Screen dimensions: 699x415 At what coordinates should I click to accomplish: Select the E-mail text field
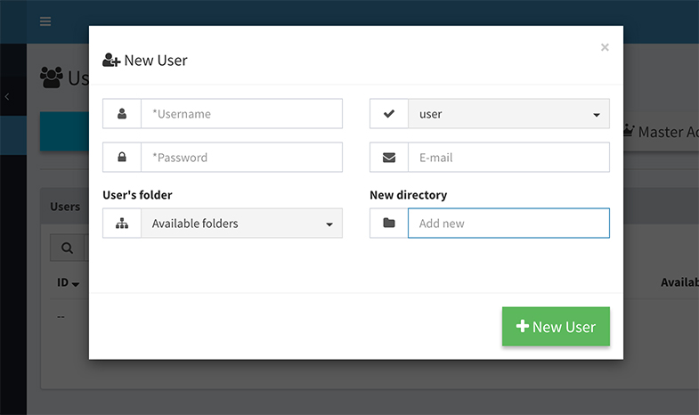[x=508, y=158]
